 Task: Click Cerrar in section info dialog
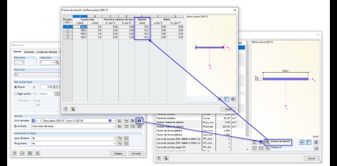point(311,158)
